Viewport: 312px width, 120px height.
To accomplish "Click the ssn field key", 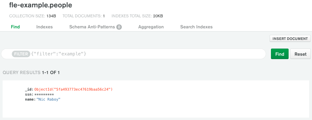I will tap(29, 95).
